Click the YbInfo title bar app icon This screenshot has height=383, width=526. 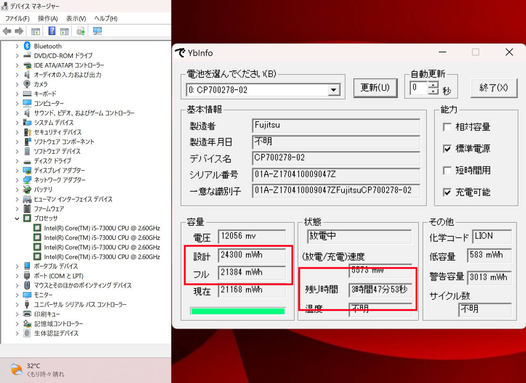tap(180, 53)
